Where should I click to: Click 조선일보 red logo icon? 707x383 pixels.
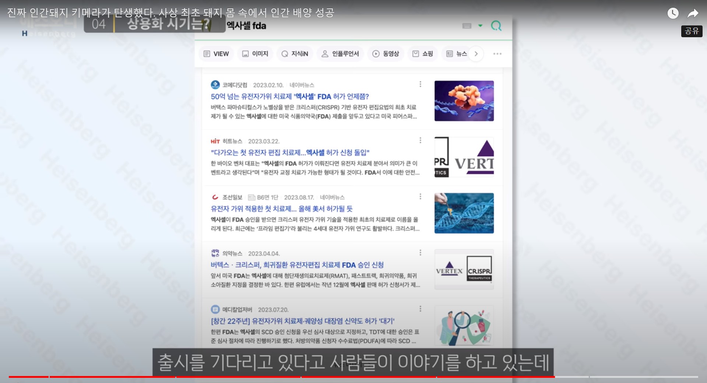tap(215, 197)
